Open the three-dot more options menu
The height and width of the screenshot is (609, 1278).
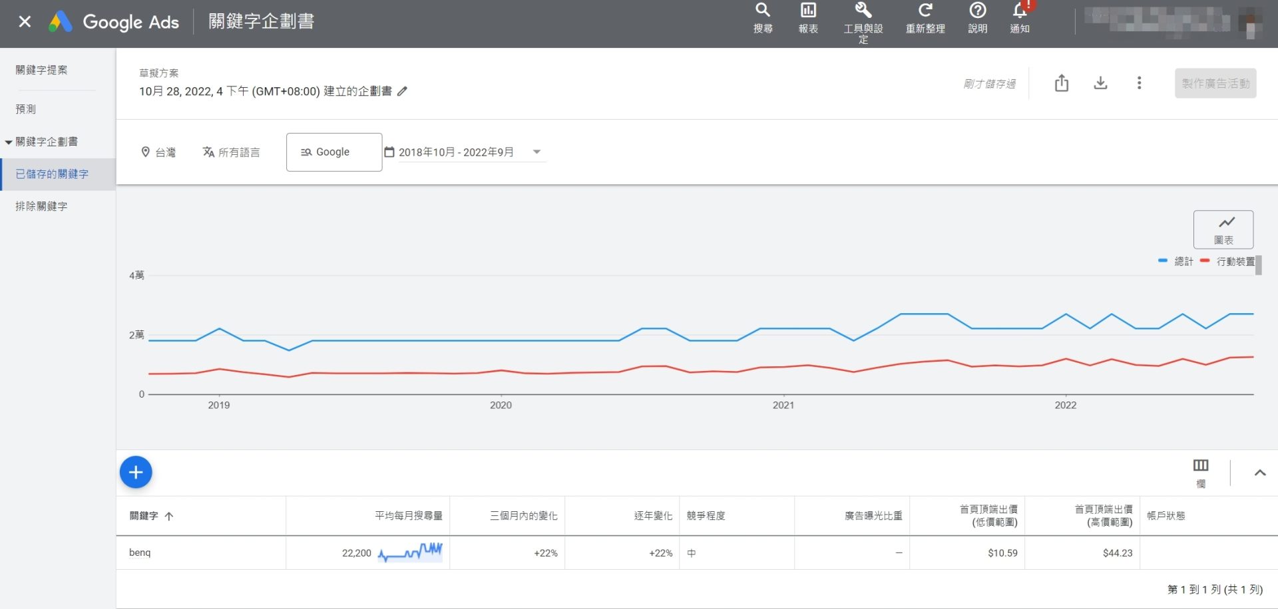1139,83
